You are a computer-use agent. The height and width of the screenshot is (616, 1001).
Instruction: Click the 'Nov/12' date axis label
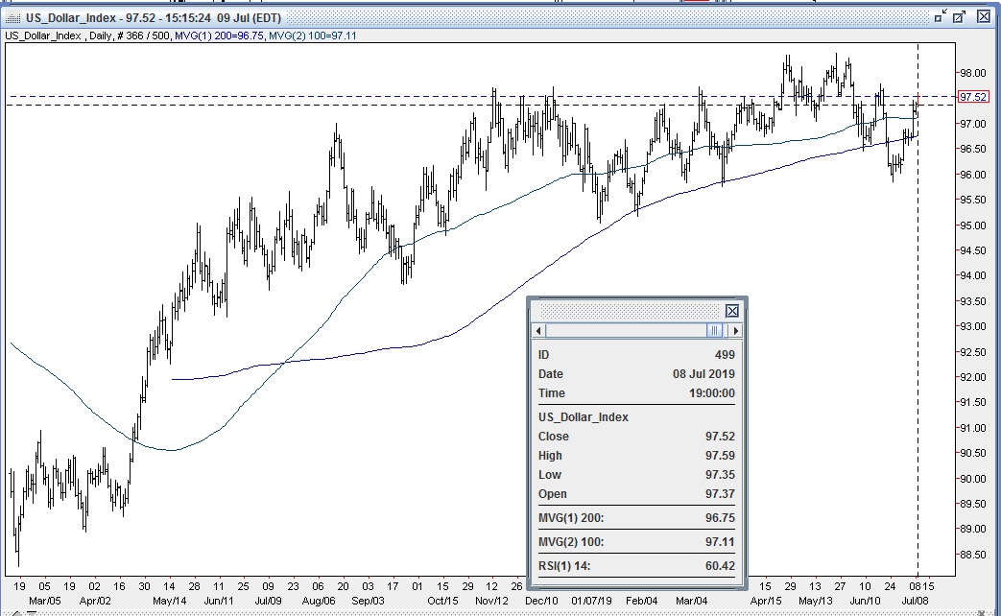click(x=492, y=601)
